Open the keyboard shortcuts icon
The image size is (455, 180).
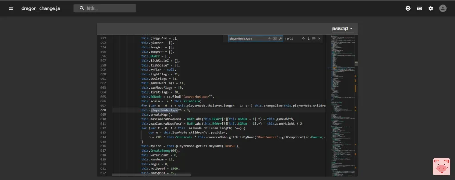point(419,8)
